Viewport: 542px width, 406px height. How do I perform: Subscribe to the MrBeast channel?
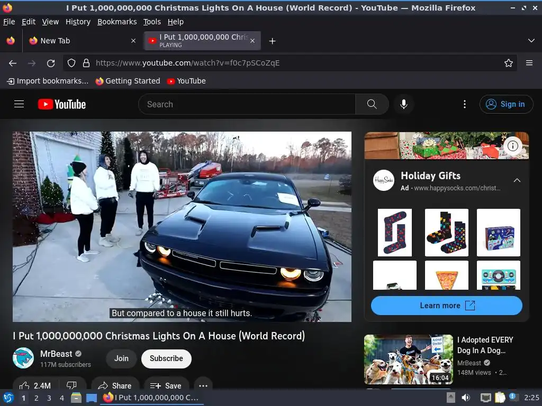pos(166,359)
